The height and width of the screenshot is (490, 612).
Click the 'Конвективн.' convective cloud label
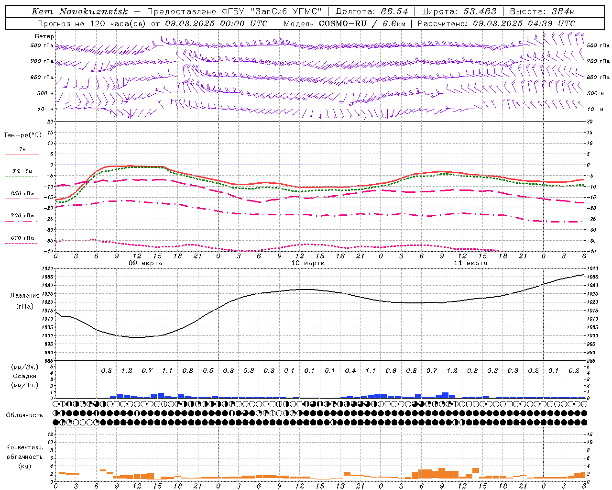click(25, 447)
